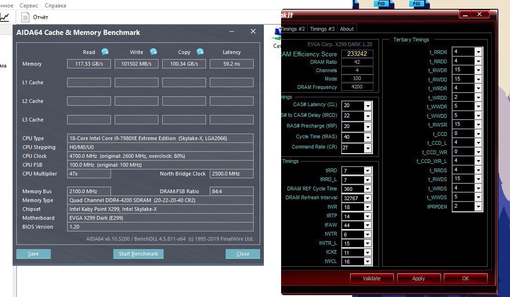Open the t_RWDR dropdown
The height and width of the screenshot is (297, 510).
(478, 70)
